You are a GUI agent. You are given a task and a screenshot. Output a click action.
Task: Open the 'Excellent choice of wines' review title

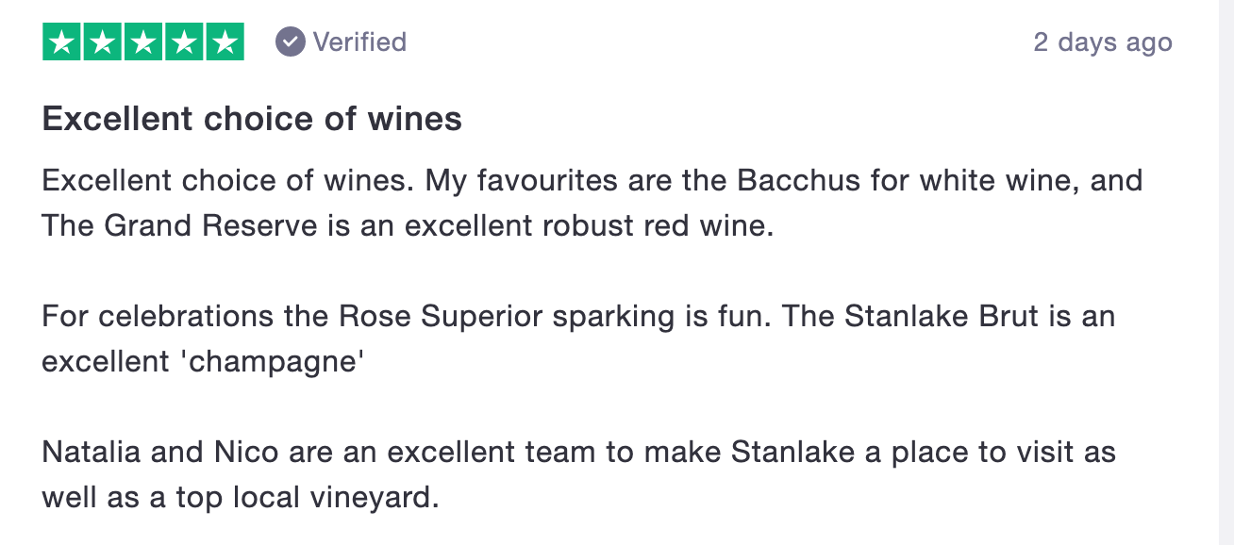point(252,119)
